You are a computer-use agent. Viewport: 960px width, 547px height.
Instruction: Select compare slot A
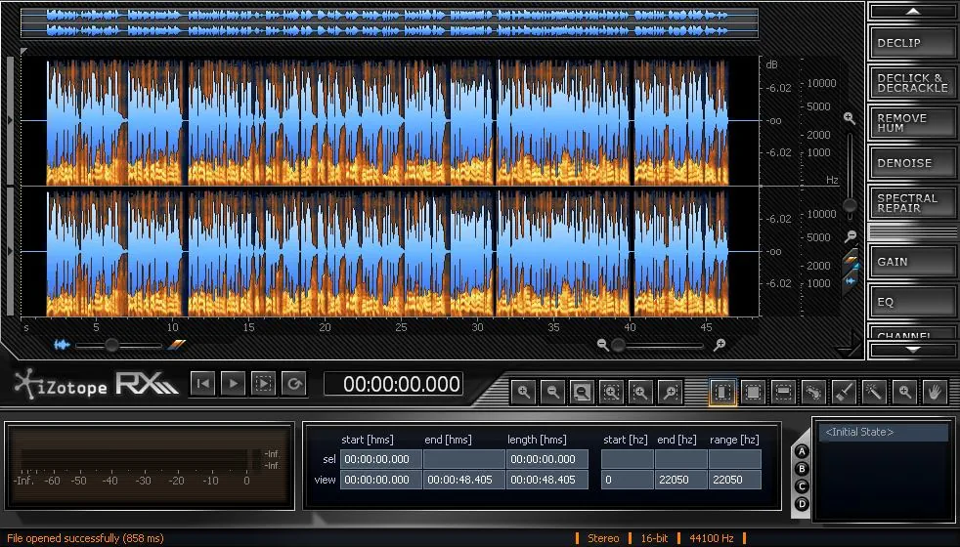click(802, 451)
